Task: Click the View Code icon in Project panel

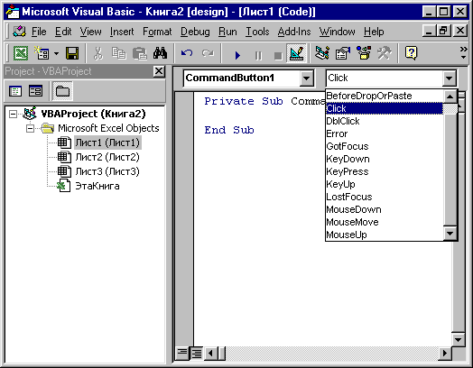Action: (x=15, y=91)
